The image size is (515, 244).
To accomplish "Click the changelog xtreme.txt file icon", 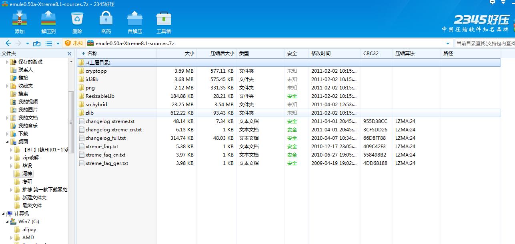I will [x=82, y=121].
